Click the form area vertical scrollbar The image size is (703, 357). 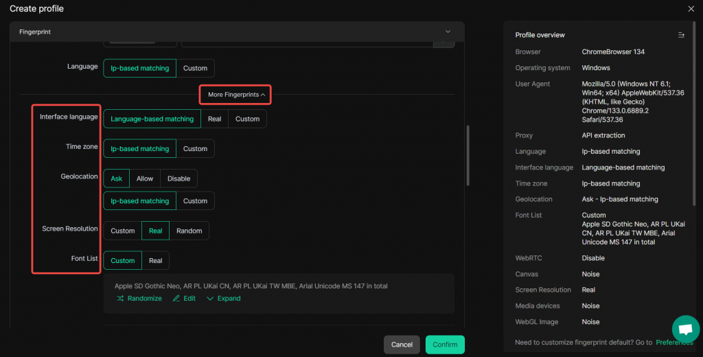point(468,156)
